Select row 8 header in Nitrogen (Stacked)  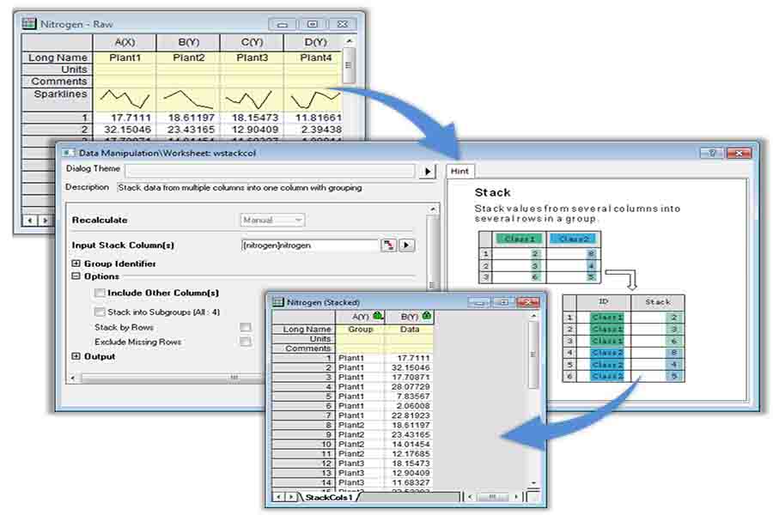pos(303,425)
